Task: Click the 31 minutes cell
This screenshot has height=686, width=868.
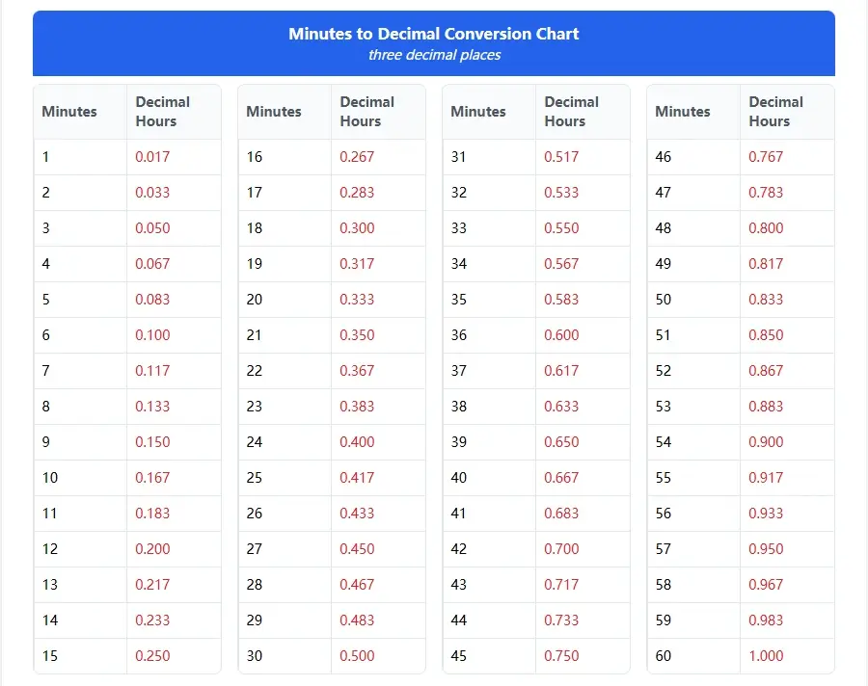Action: pyautogui.click(x=459, y=157)
